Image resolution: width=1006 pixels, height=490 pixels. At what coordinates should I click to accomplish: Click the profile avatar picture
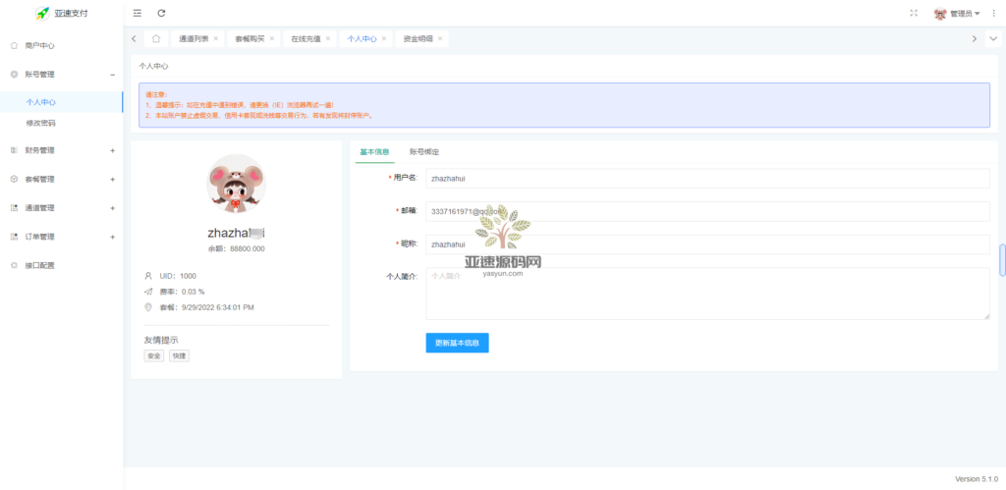(236, 184)
